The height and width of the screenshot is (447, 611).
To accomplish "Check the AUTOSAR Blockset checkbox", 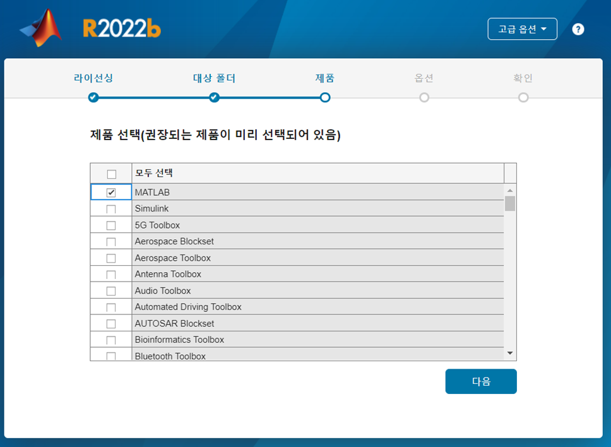I will (x=111, y=323).
